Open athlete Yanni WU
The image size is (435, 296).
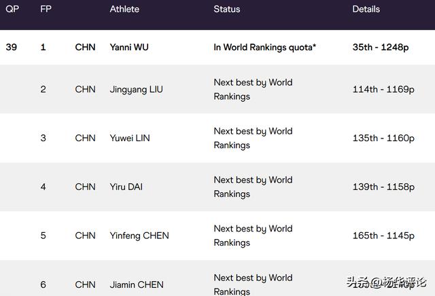(129, 47)
